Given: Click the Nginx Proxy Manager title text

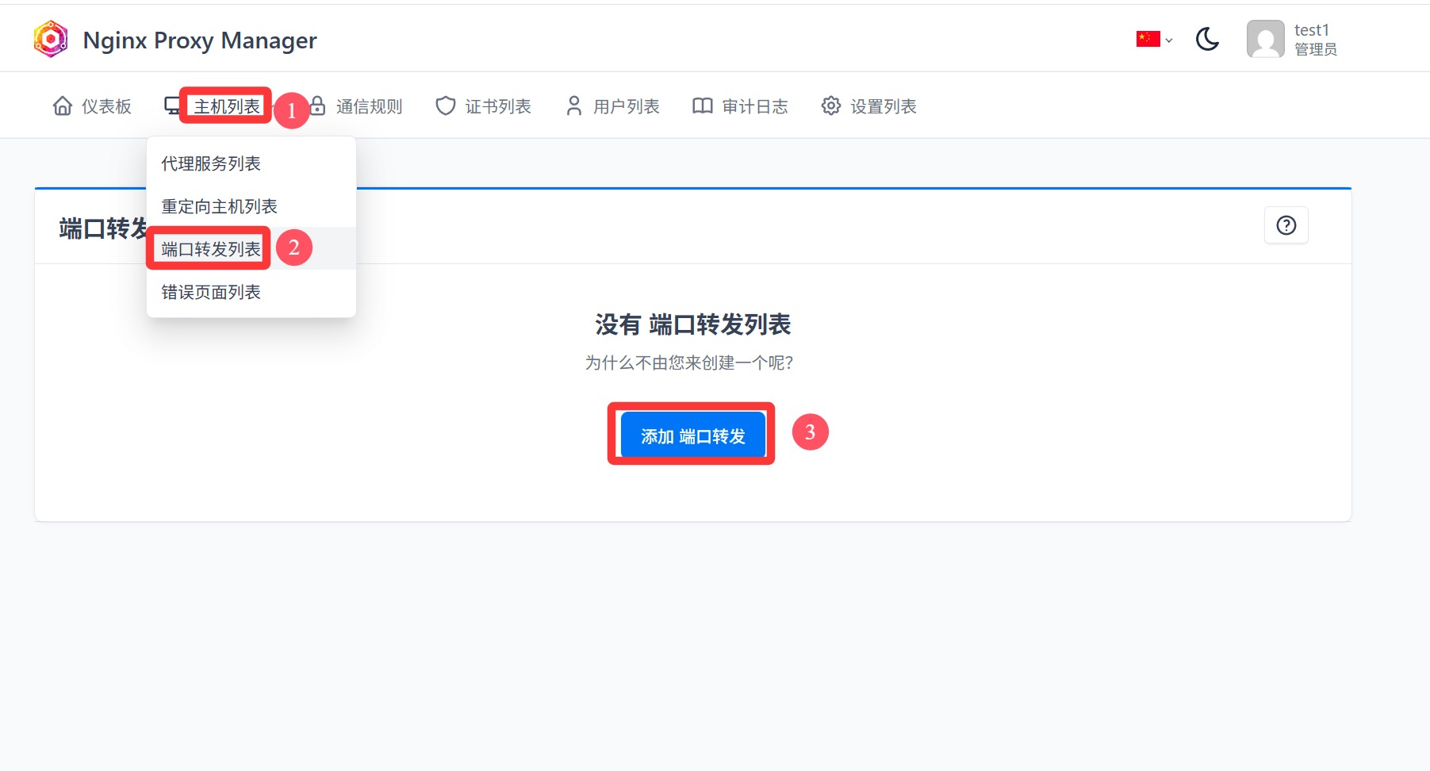Looking at the screenshot, I should click(200, 40).
